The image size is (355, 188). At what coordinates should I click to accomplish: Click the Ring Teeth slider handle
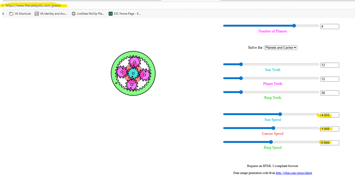[241, 92]
